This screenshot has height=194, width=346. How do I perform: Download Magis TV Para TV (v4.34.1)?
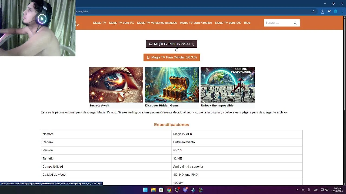click(x=172, y=44)
